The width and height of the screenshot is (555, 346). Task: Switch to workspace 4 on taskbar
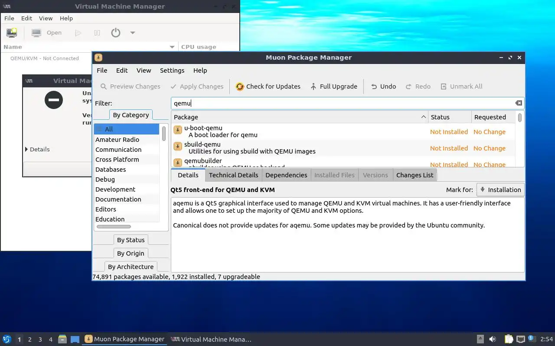(51, 340)
